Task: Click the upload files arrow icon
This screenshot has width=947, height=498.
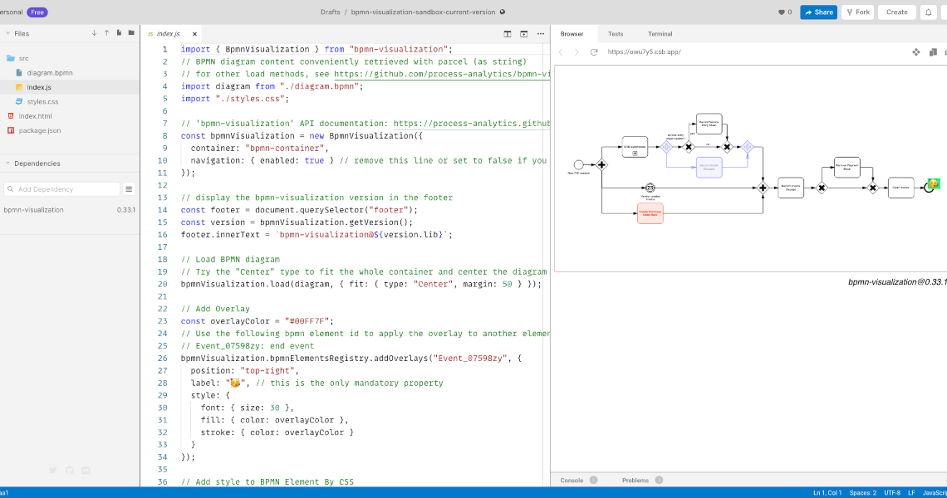Action: point(106,32)
